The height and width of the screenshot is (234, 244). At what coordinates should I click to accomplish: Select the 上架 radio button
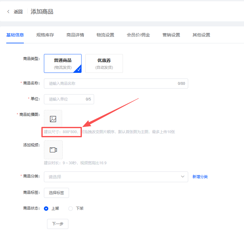(x=46, y=208)
